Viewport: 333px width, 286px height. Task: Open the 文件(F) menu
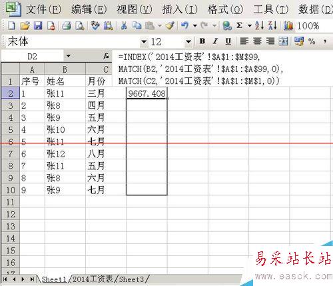tap(43, 10)
